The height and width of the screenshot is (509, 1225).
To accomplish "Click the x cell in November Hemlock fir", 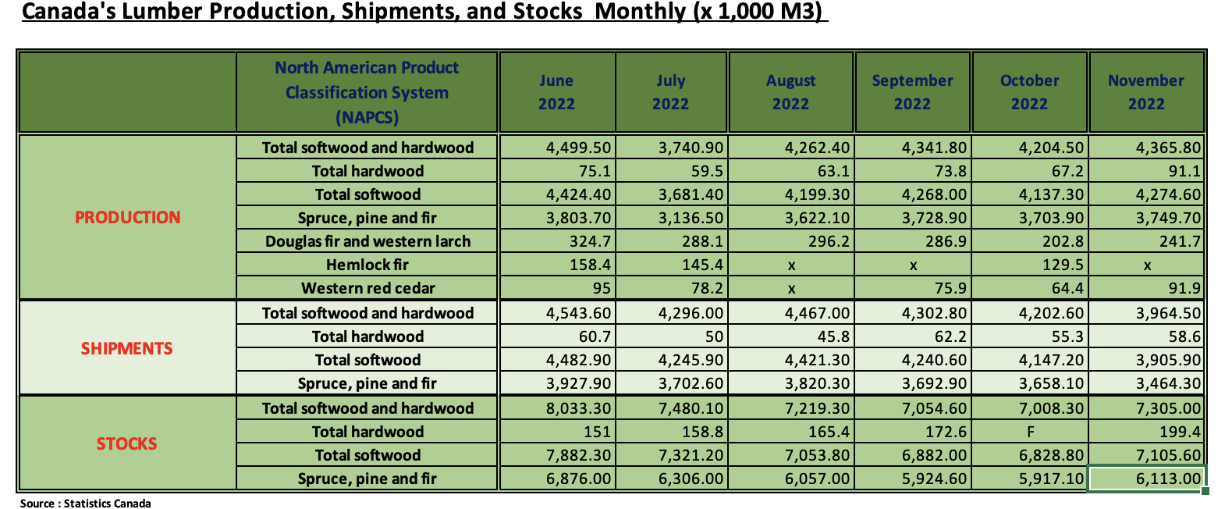I will coord(1147,265).
